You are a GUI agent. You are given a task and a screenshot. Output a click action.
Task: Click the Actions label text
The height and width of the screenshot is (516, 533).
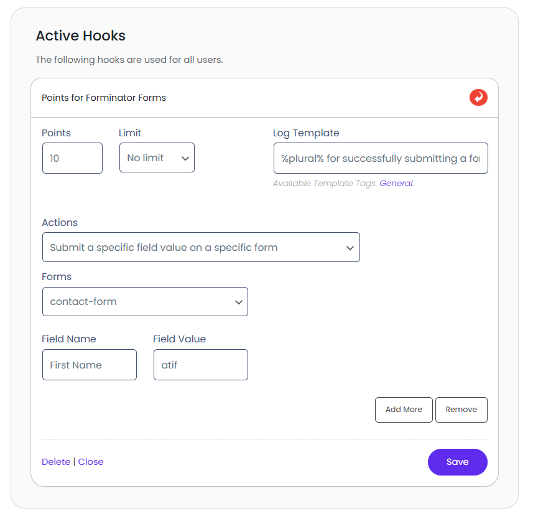tap(60, 223)
